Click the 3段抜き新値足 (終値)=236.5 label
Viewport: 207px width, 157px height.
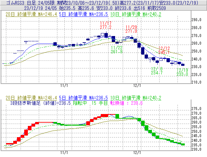click(x=40, y=103)
